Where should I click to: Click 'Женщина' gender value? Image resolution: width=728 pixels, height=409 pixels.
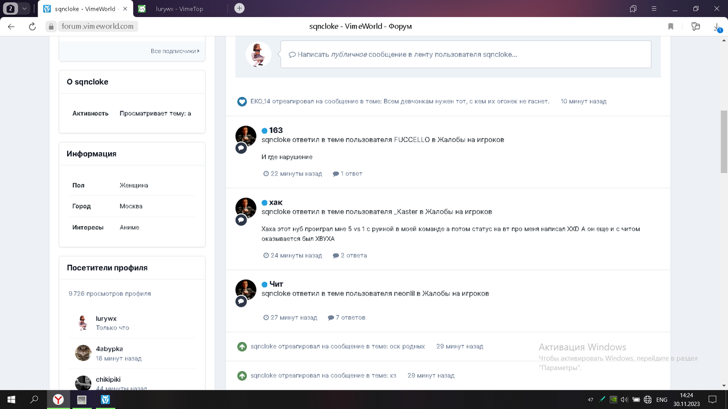point(134,186)
